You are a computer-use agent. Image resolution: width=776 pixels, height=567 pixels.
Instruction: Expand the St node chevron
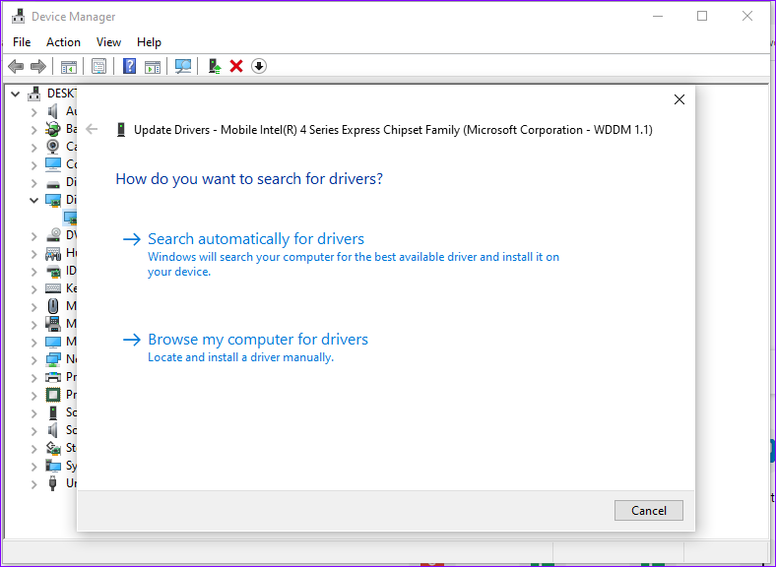click(33, 449)
